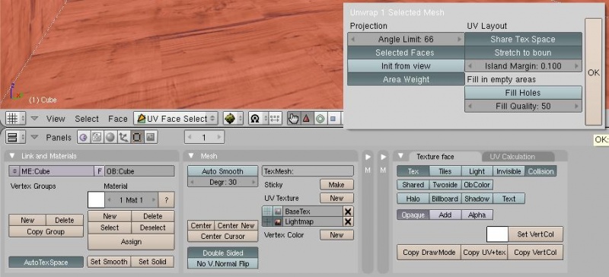Expand the second minimized M panel

pyautogui.click(x=384, y=157)
